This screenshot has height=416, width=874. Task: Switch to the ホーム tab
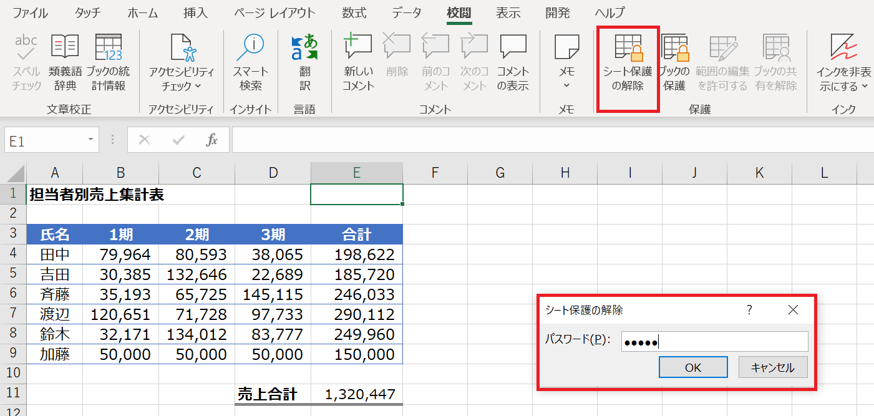click(x=142, y=13)
